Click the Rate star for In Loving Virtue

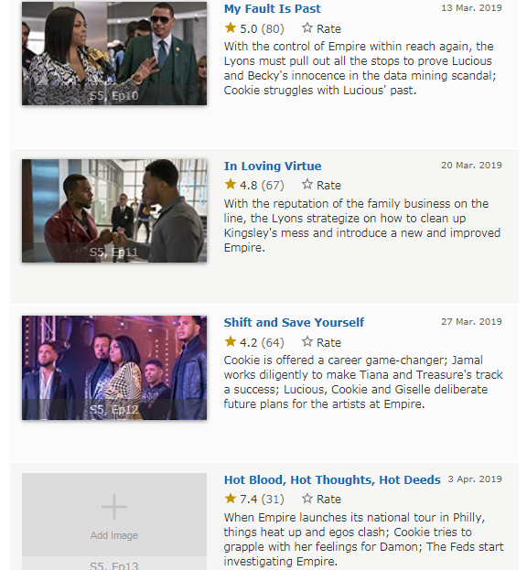click(307, 184)
